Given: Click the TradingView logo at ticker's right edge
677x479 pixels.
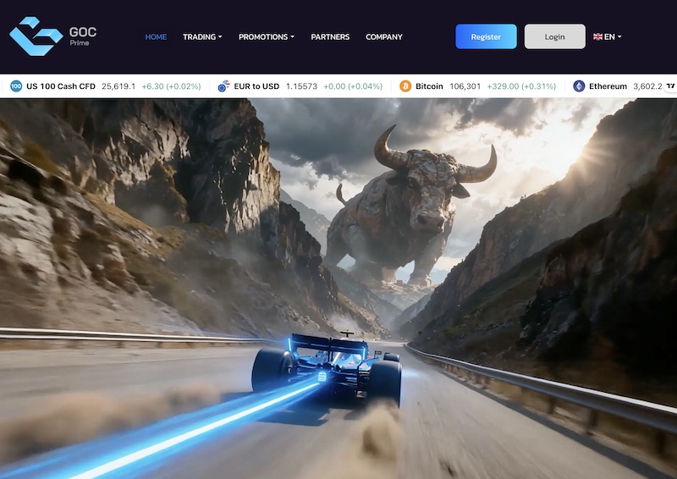Looking at the screenshot, I should [670, 86].
